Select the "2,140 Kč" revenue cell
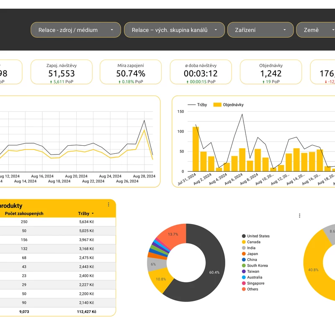This screenshot has width=335, height=335. [87, 303]
